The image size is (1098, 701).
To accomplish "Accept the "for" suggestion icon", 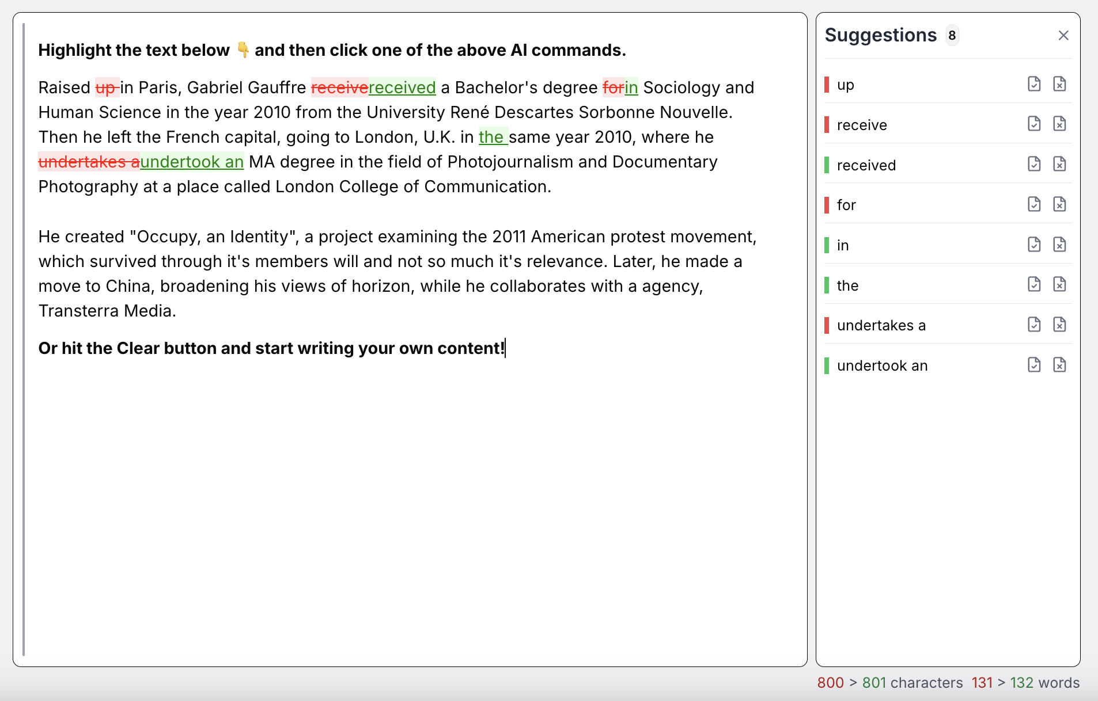I will [1034, 204].
